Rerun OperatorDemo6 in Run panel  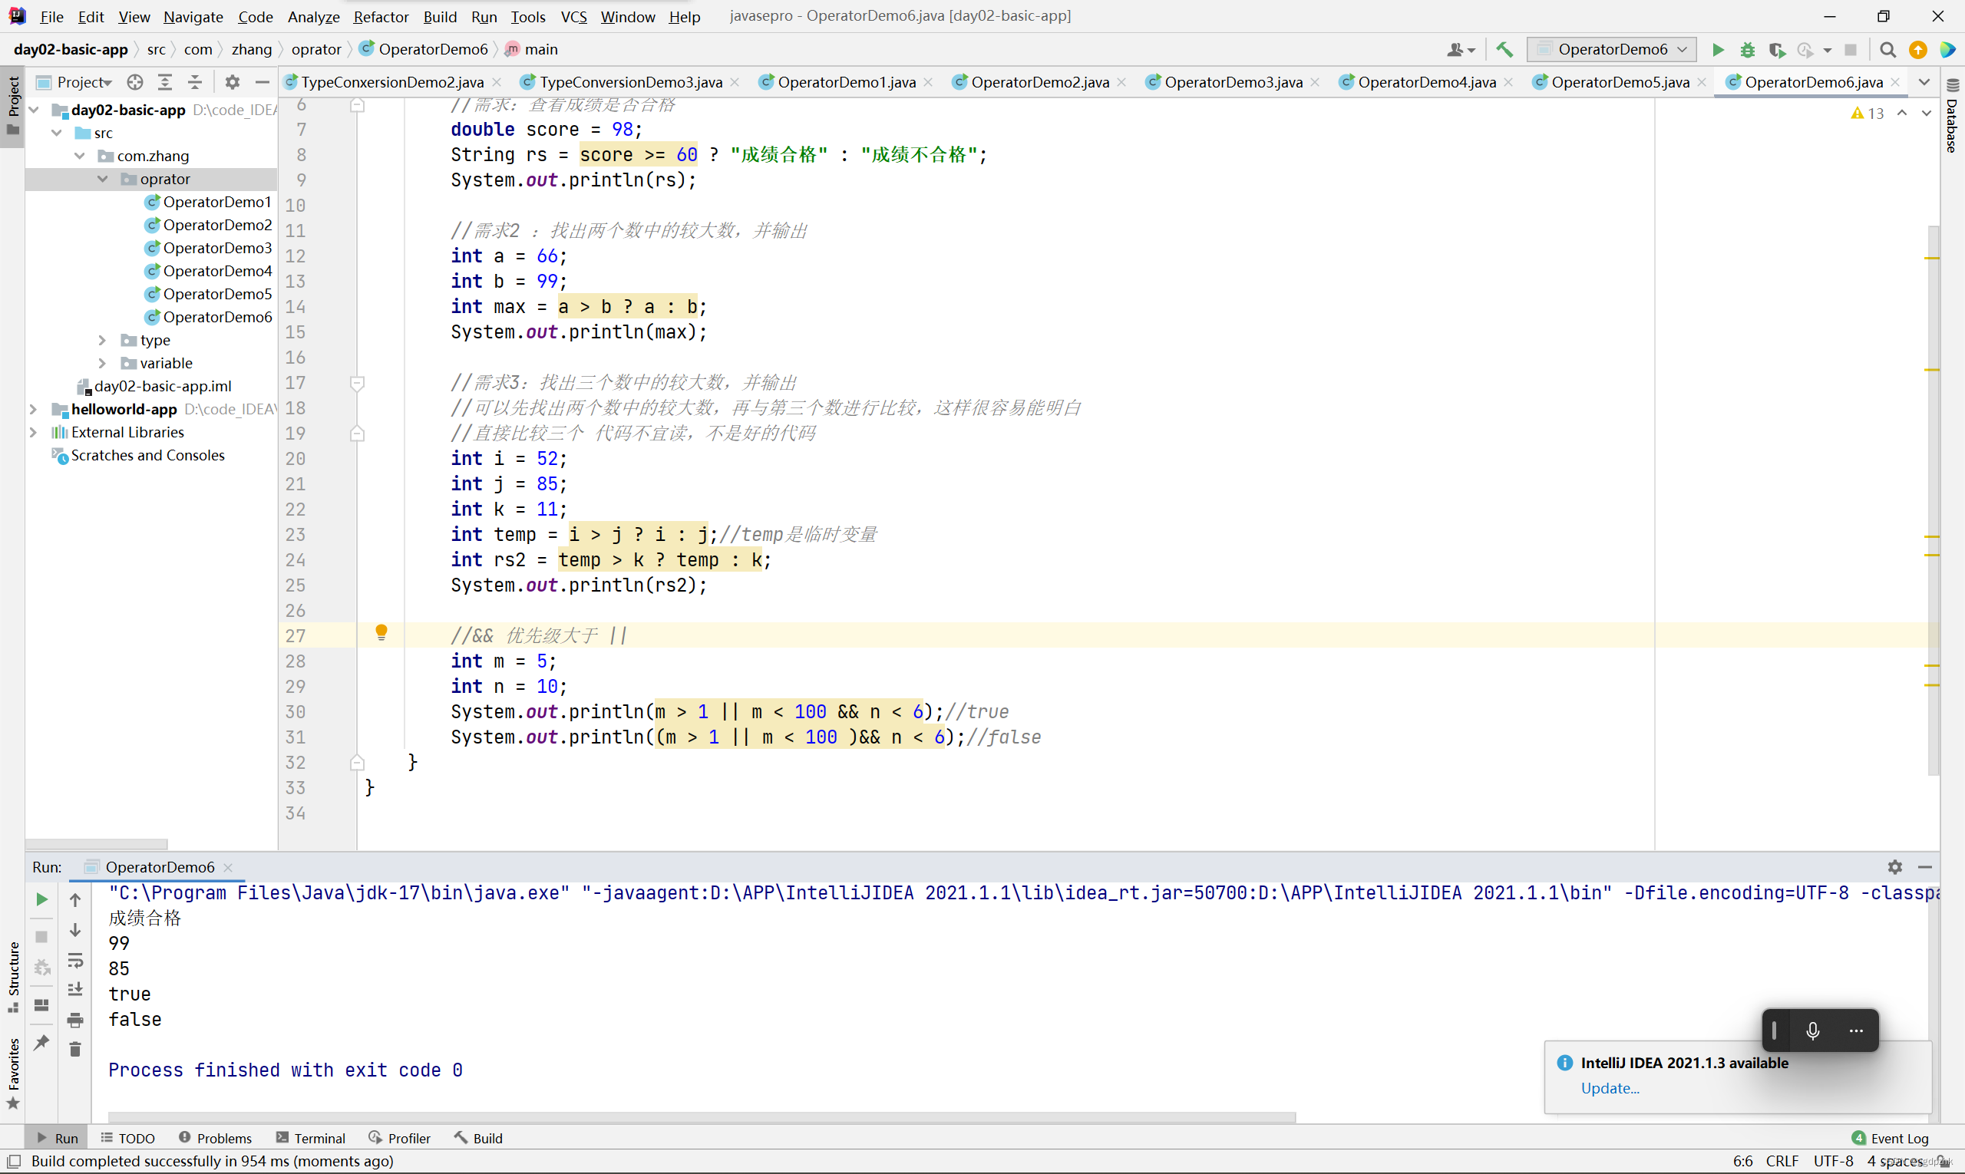point(42,899)
